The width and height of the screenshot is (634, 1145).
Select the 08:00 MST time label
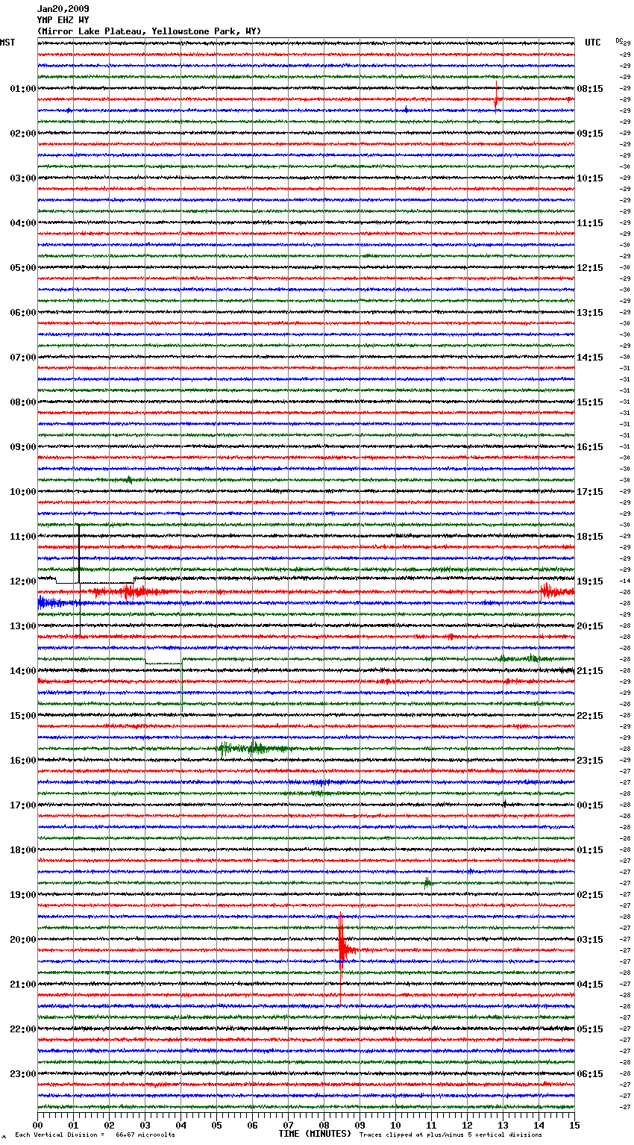point(23,402)
